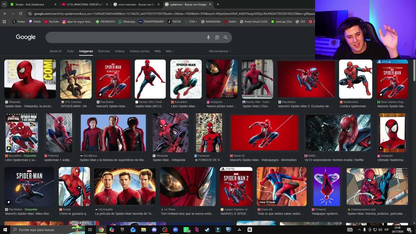Click the Google logo
Image resolution: width=416 pixels, height=234 pixels.
[x=26, y=37]
